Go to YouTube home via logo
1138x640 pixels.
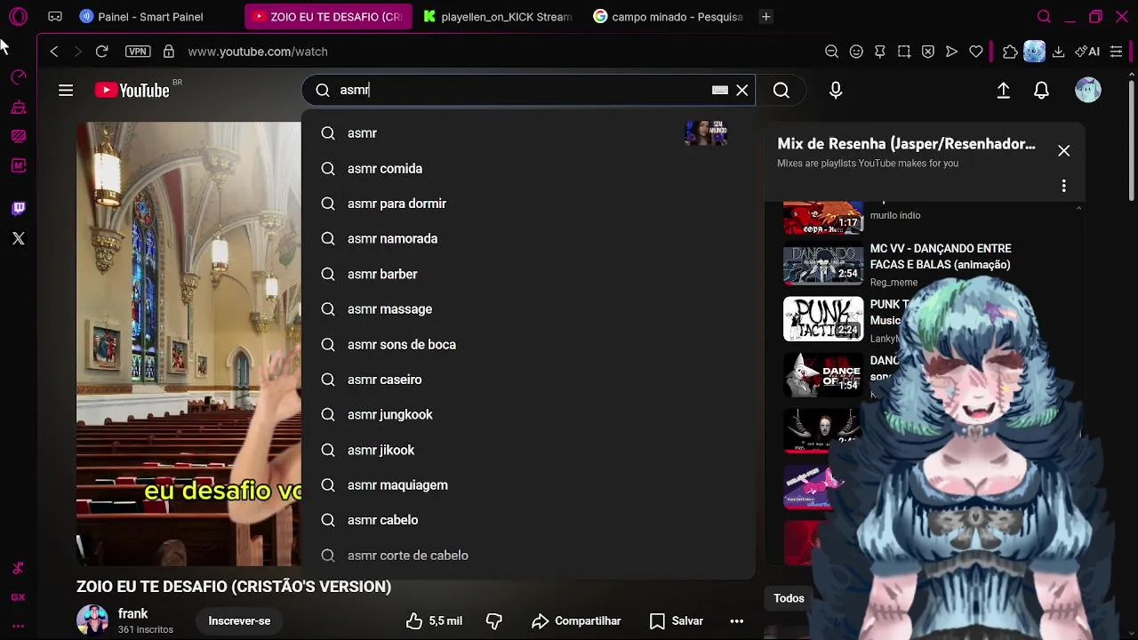[132, 90]
